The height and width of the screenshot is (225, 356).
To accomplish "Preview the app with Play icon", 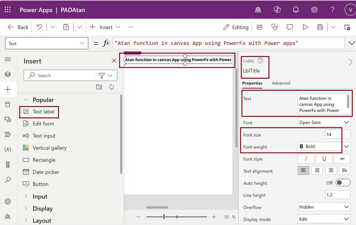I will coord(305,27).
